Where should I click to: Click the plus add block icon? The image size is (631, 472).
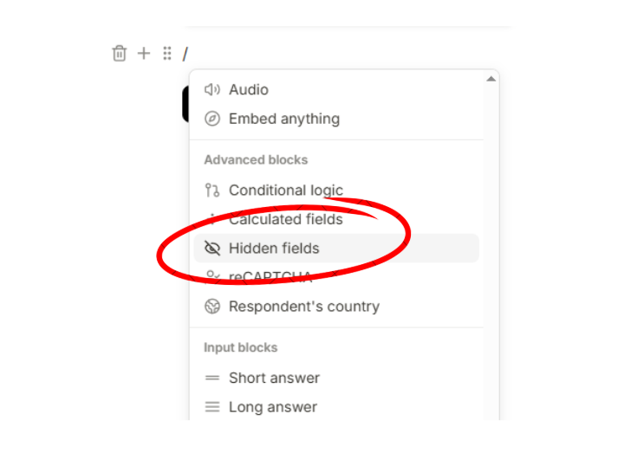(144, 54)
